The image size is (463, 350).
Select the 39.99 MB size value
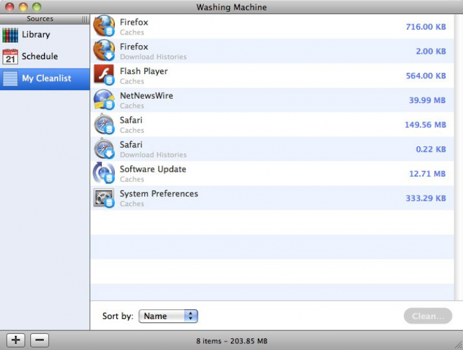point(427,101)
